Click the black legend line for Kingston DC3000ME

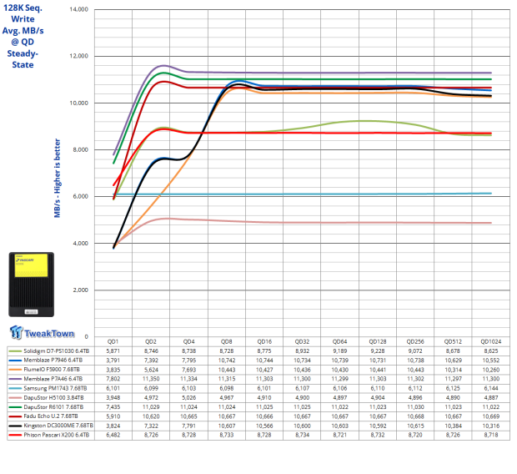[15, 426]
